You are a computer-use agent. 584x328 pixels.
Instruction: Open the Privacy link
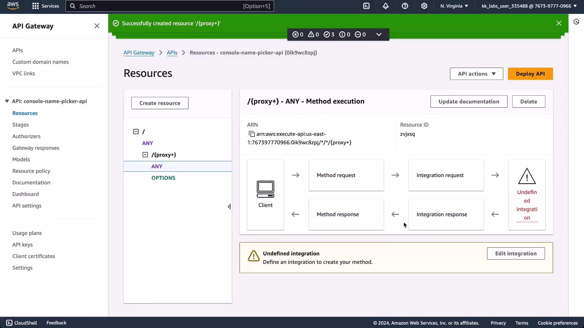coord(498,323)
